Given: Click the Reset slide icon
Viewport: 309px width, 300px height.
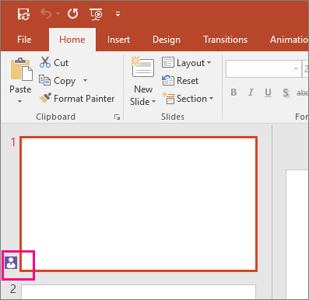Looking at the screenshot, I should (x=168, y=80).
